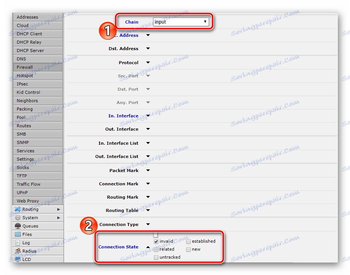Click the Chain field label
The height and width of the screenshot is (275, 350).
pos(132,22)
